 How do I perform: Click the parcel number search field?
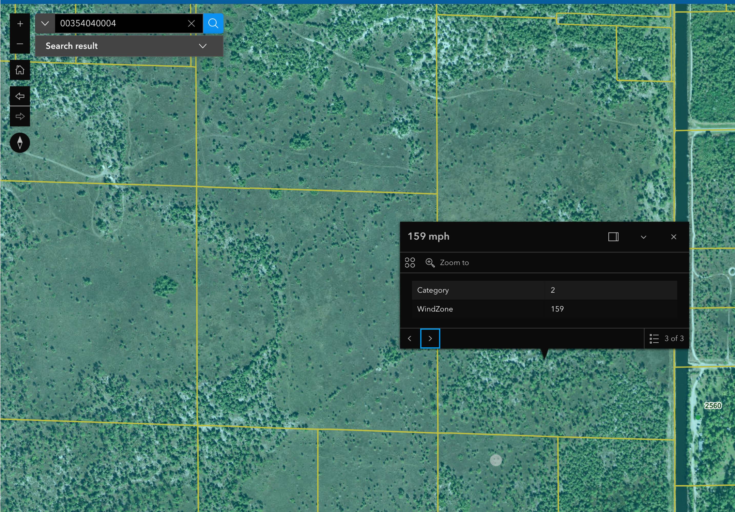[122, 23]
